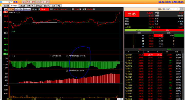
Task: Click help icon beside 散戶累積買賣超
Action: [67, 71]
